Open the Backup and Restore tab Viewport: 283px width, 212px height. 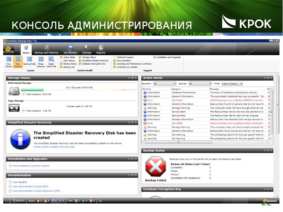pyautogui.click(x=46, y=50)
